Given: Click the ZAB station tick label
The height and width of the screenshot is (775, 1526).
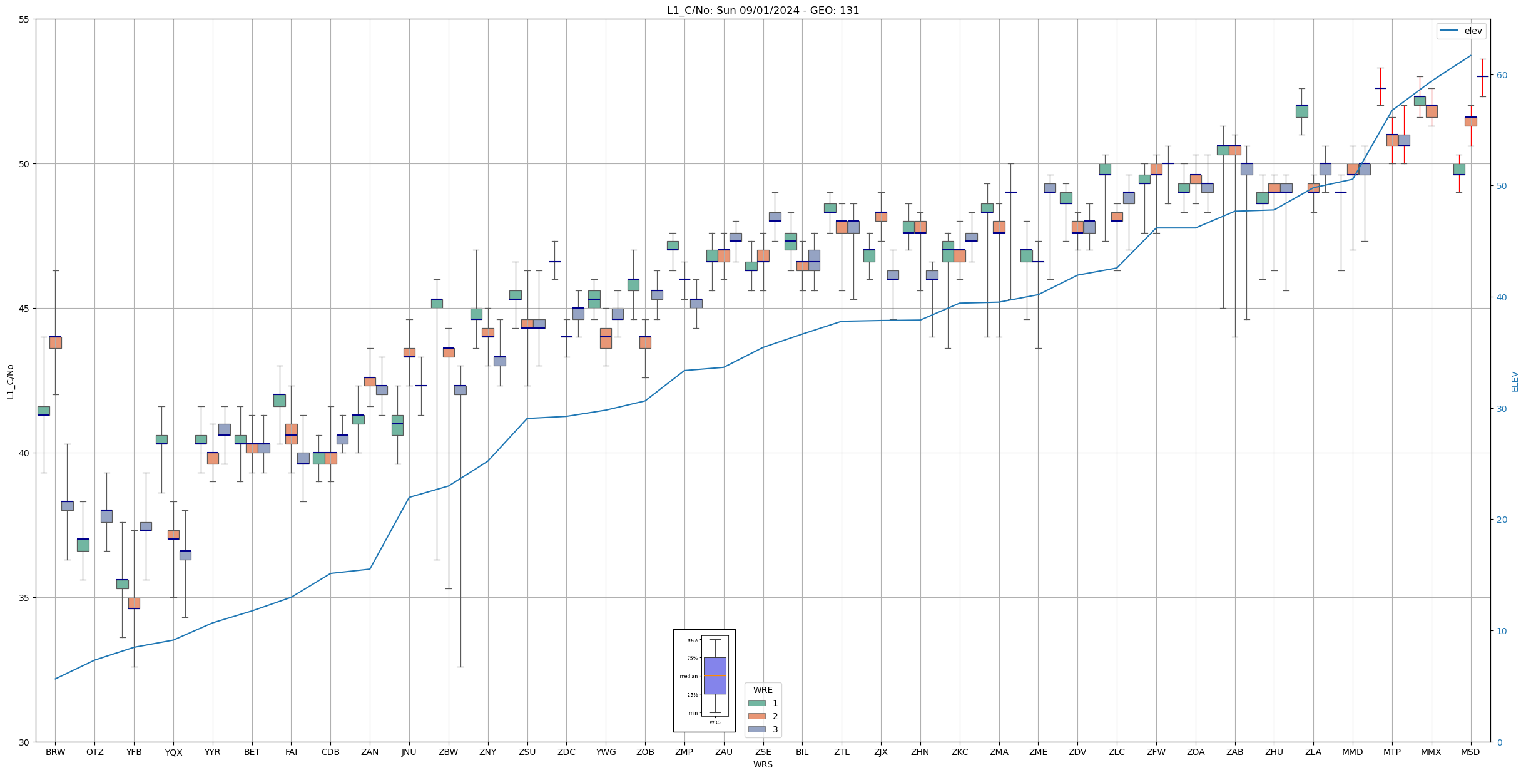Looking at the screenshot, I should coord(1235,752).
